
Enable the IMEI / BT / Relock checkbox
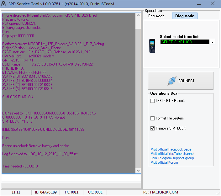click(152, 101)
